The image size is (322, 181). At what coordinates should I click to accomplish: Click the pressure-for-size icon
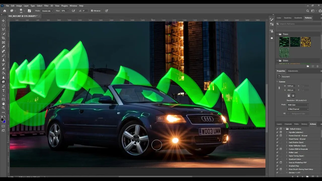106,11
